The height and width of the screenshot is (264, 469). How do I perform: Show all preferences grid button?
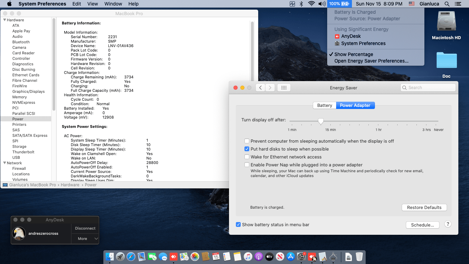(284, 88)
